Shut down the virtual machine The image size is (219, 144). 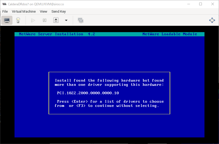(x=56, y=20)
